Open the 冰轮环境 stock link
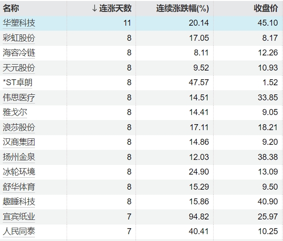 (x=19, y=172)
